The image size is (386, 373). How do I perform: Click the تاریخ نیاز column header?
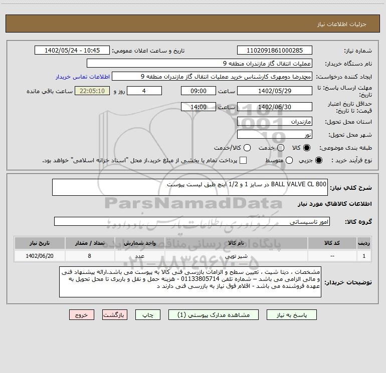40,243
